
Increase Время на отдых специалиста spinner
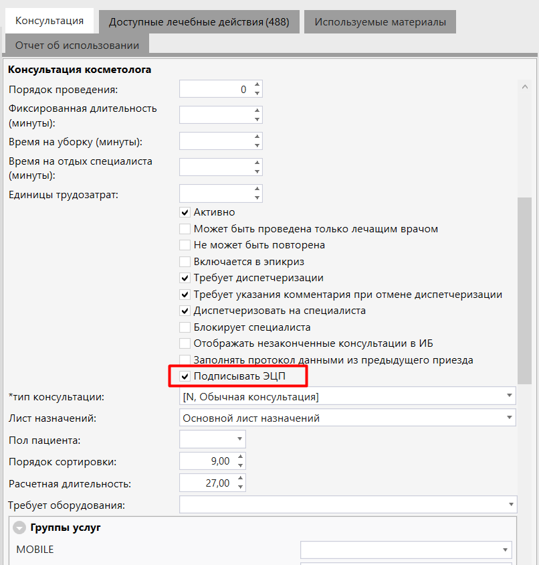pyautogui.click(x=257, y=163)
